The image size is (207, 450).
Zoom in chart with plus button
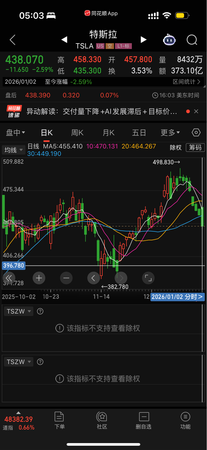coord(39,278)
